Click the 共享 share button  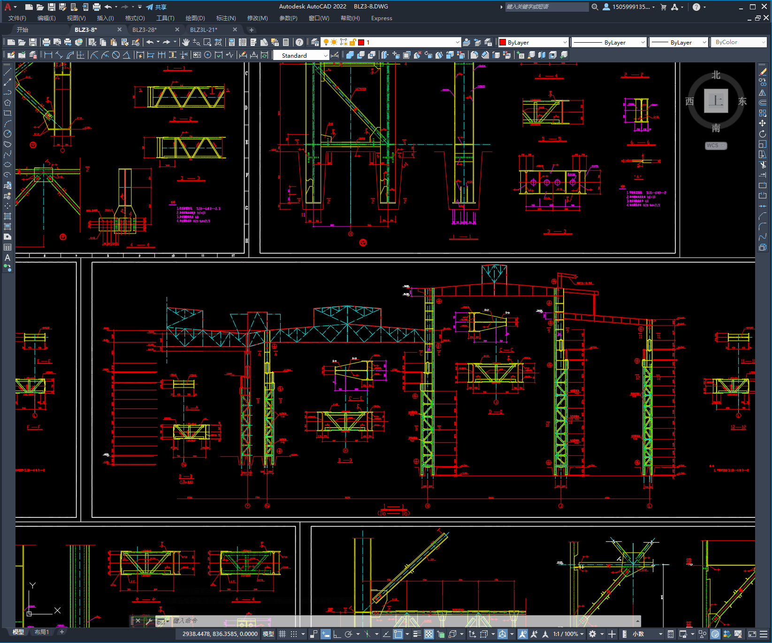pyautogui.click(x=156, y=7)
